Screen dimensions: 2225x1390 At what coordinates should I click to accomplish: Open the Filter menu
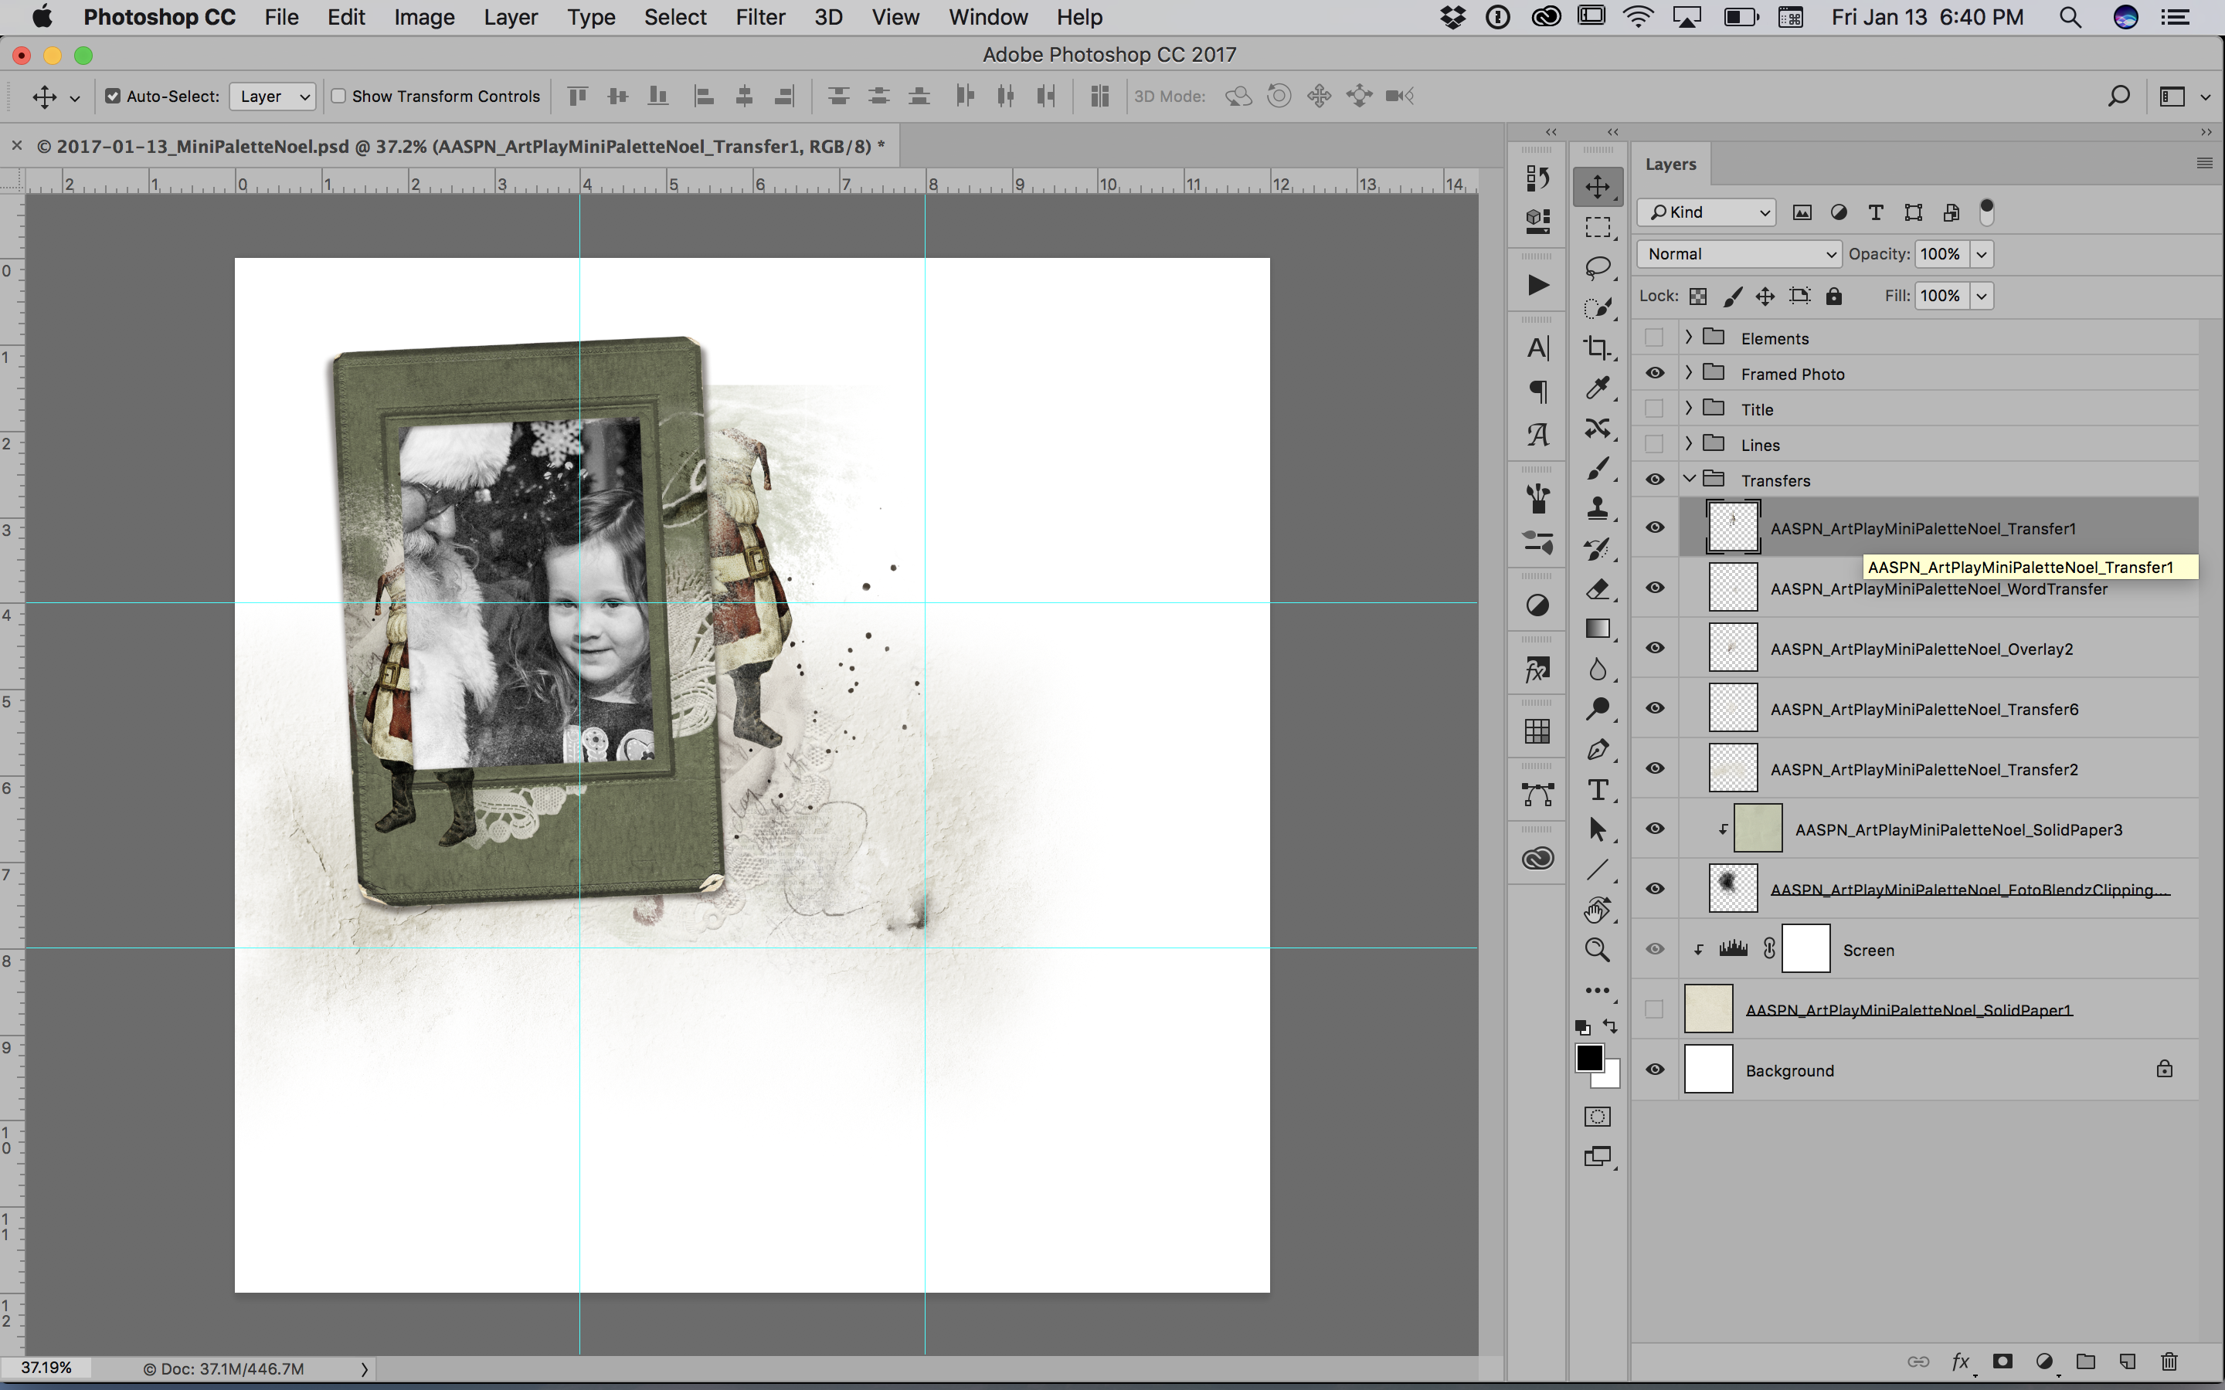761,18
